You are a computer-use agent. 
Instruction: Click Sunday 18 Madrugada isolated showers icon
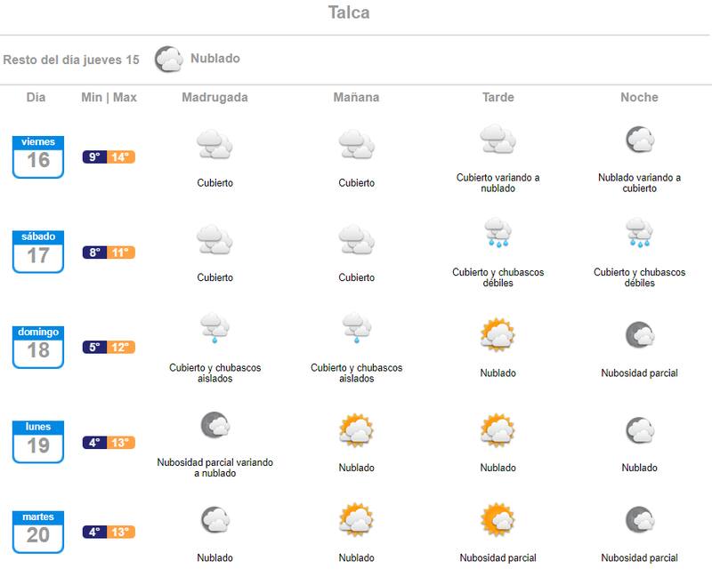tap(214, 328)
